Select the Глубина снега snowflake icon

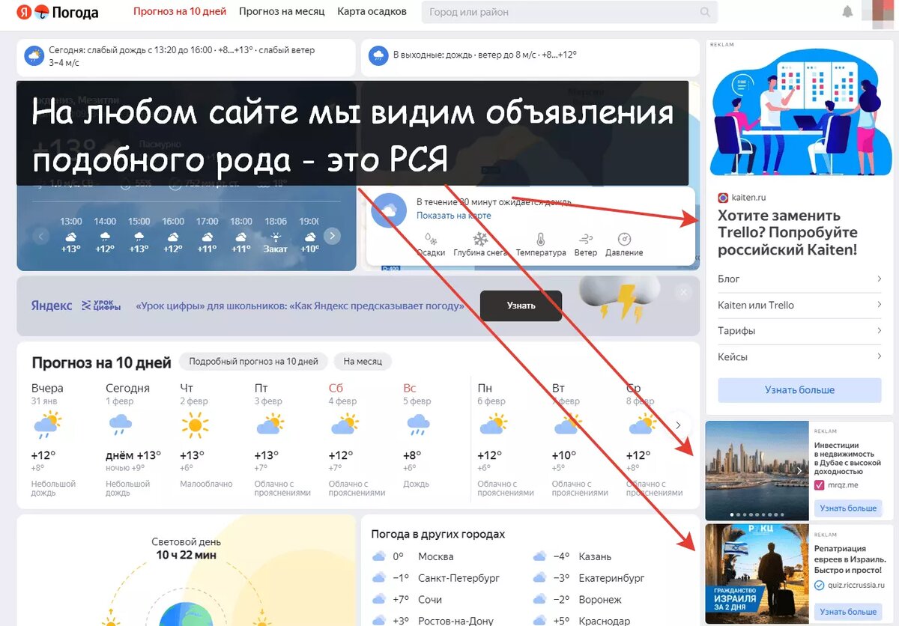pos(479,239)
